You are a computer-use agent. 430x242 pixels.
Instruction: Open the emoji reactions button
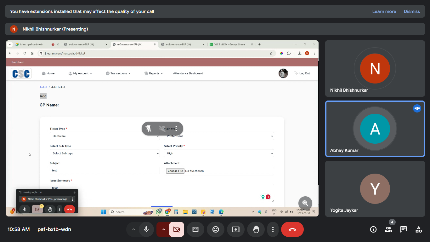[216, 229]
